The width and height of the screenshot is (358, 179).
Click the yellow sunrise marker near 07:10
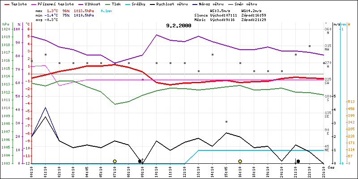[x=115, y=161]
